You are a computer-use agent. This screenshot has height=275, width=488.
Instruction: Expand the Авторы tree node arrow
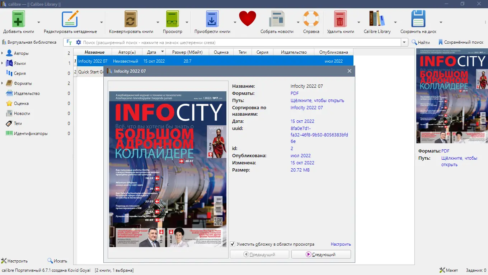tap(3, 53)
